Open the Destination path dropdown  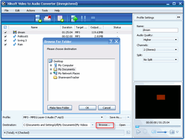point(92,125)
